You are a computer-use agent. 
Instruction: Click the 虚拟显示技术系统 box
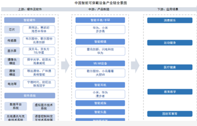point(44,107)
